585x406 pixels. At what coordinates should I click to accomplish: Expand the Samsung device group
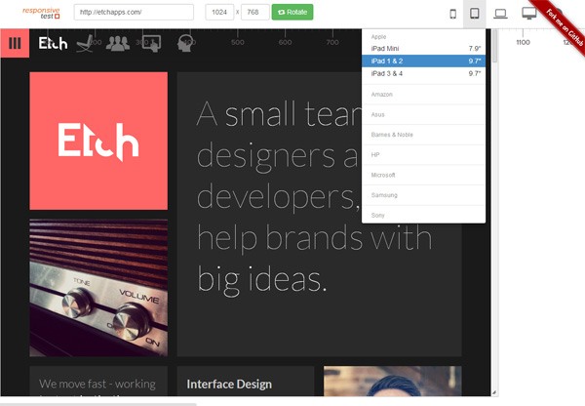click(423, 195)
